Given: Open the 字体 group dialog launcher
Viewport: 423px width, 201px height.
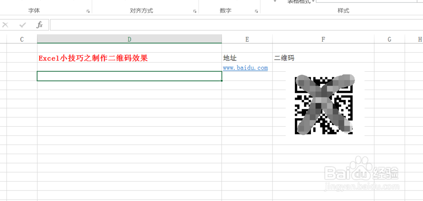Looking at the screenshot, I should (88, 11).
